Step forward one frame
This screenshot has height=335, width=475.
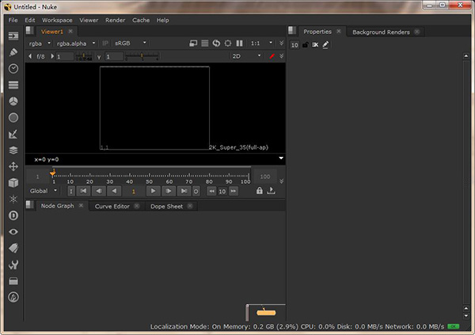click(x=169, y=191)
